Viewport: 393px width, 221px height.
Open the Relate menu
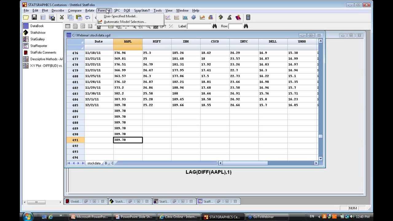tap(90, 10)
